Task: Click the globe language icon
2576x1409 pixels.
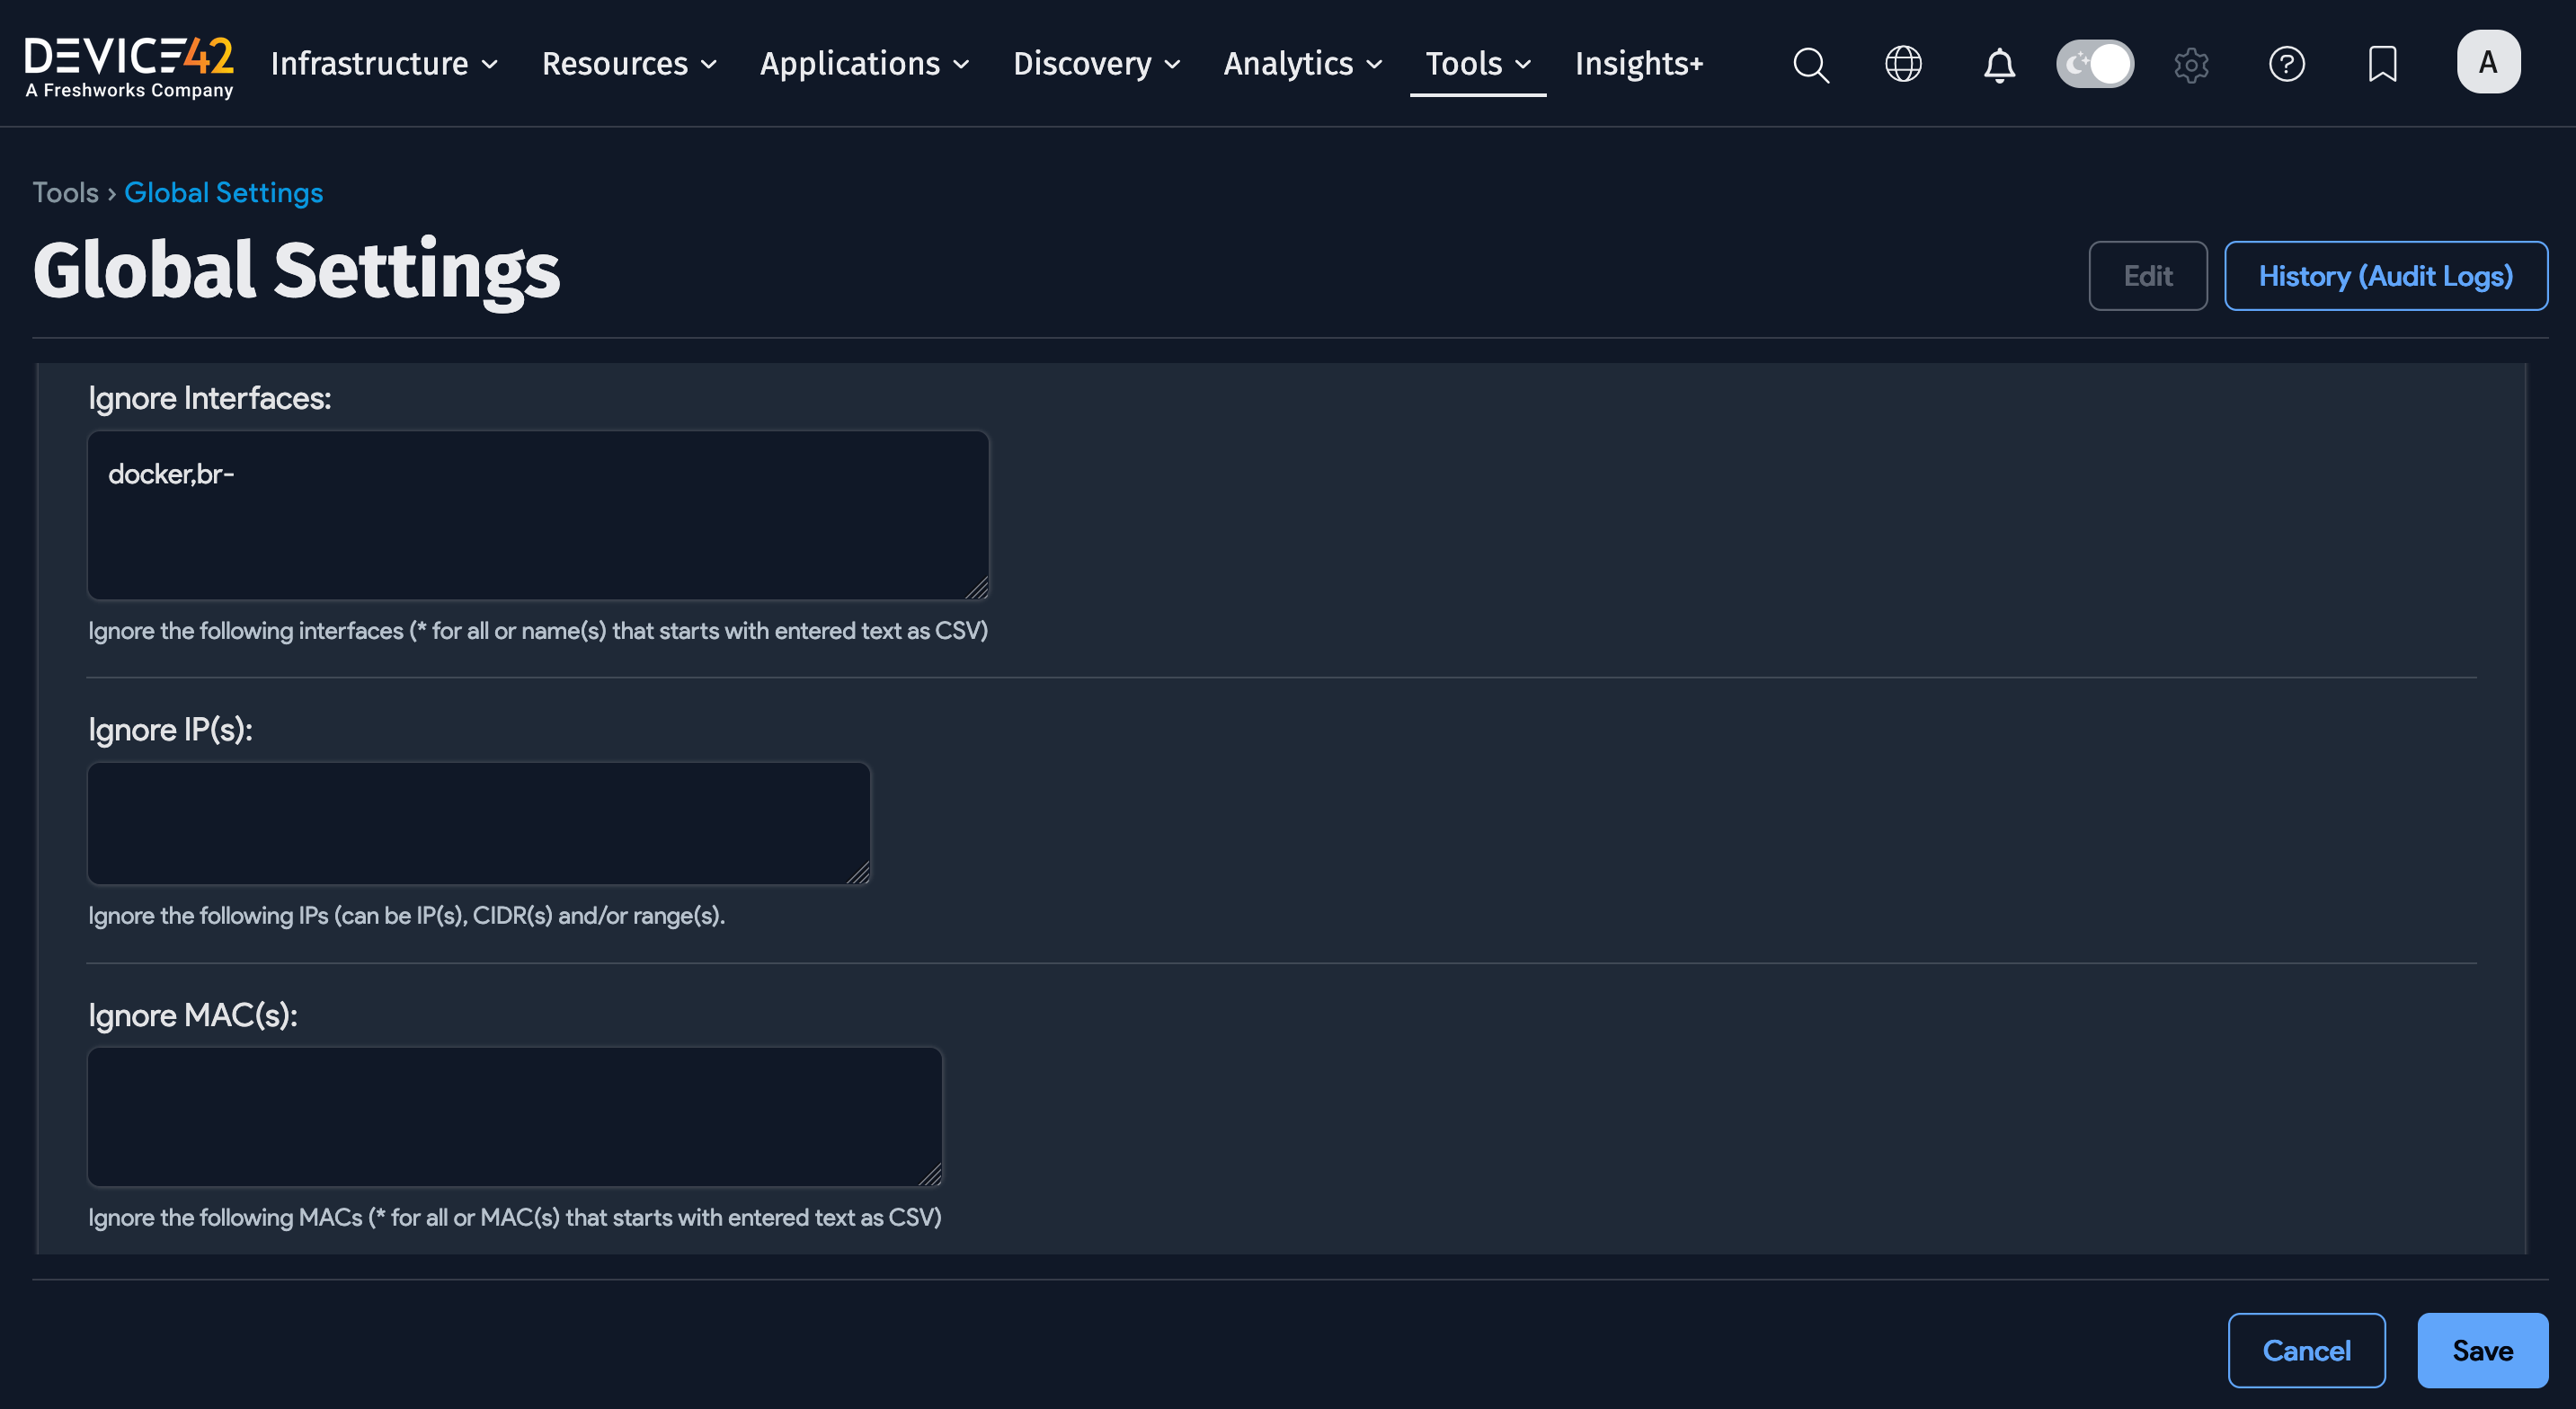Action: 1903,64
